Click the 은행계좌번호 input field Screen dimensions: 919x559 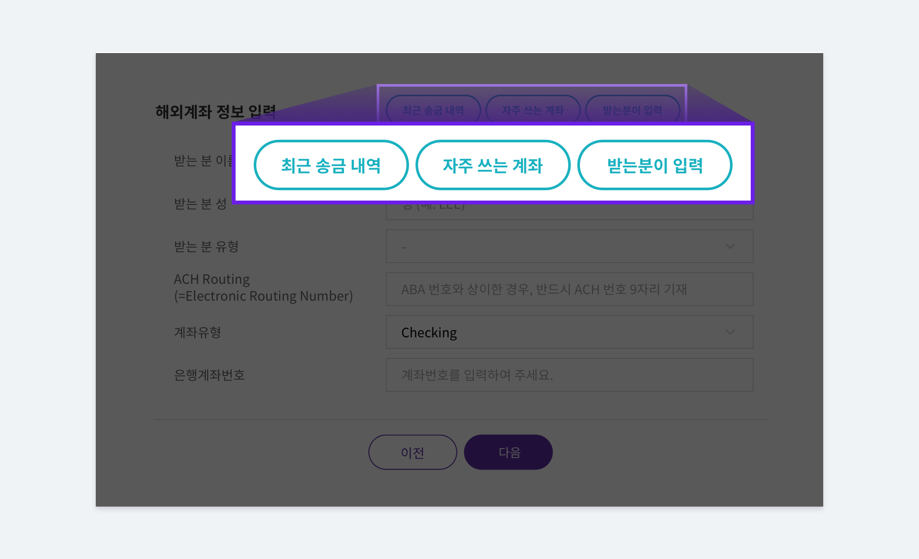(x=566, y=374)
